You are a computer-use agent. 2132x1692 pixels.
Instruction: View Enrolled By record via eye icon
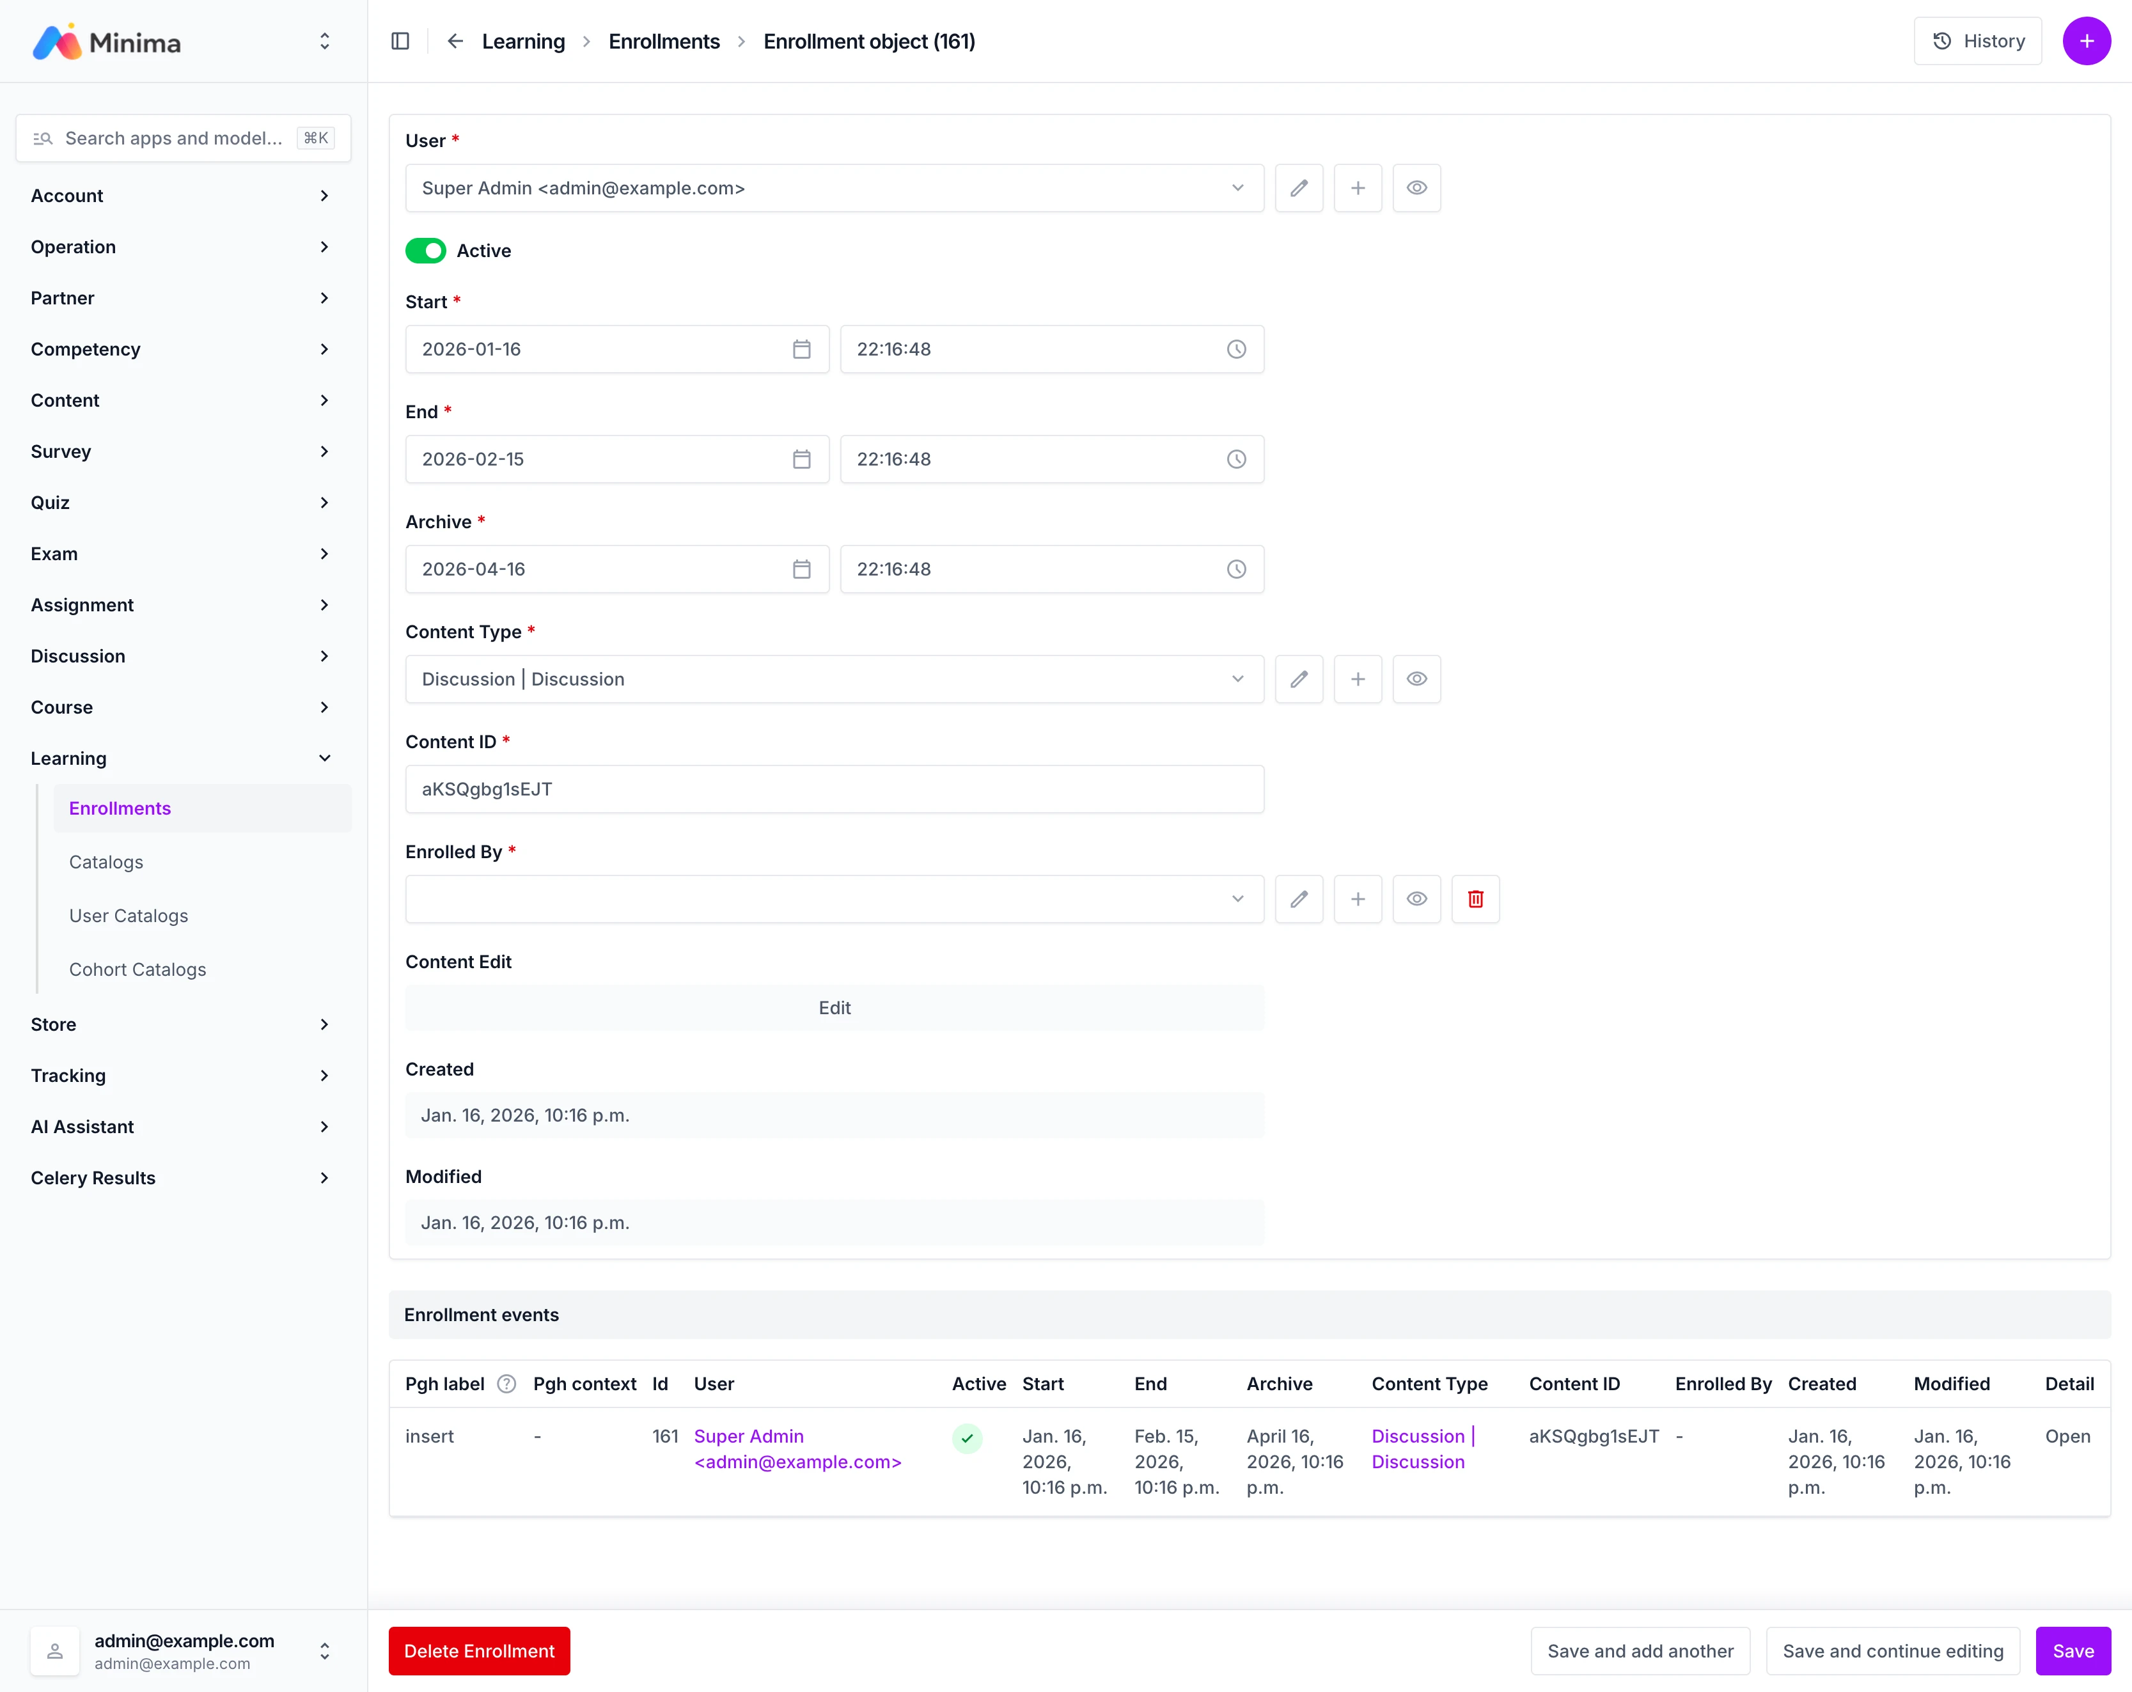1416,899
